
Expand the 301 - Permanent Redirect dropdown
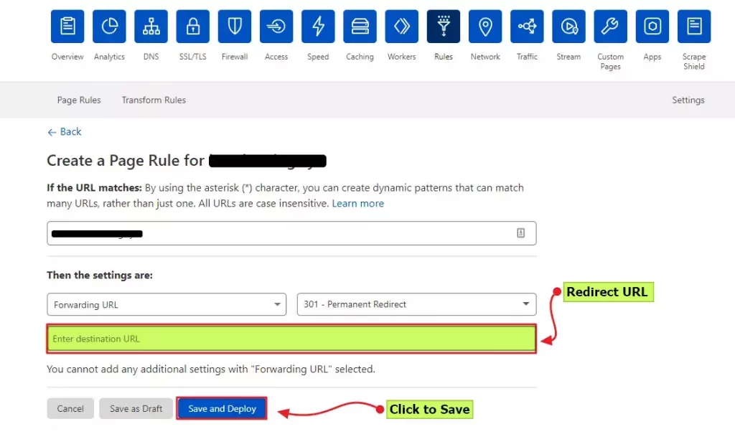(417, 304)
